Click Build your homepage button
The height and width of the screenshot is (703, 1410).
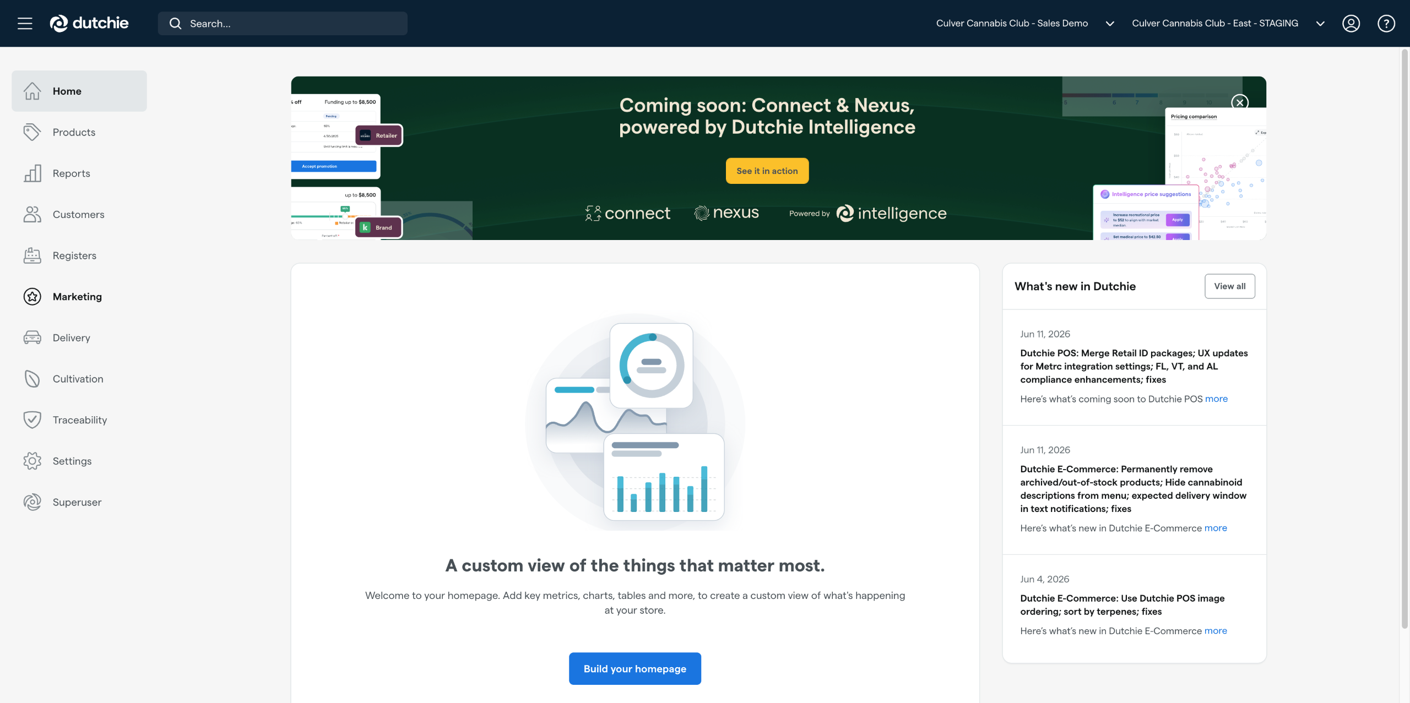point(635,668)
